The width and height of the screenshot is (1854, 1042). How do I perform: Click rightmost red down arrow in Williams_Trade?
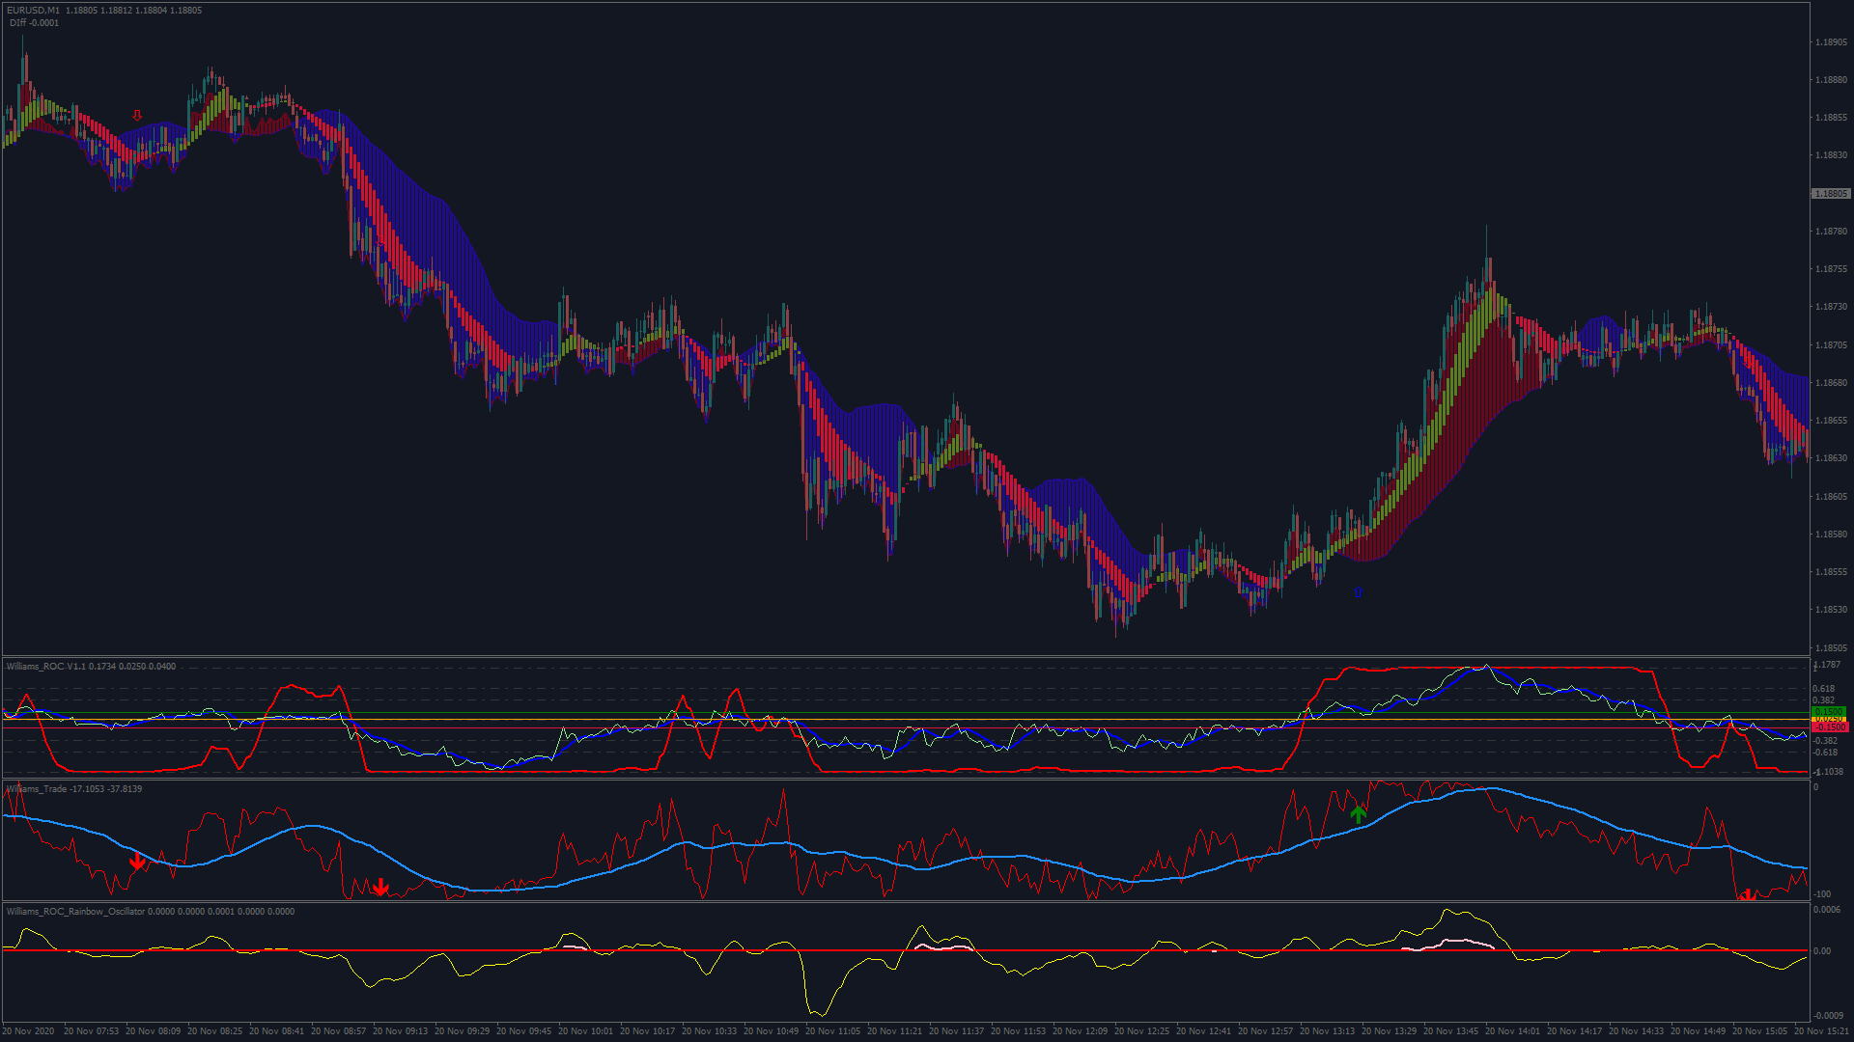pyautogui.click(x=1748, y=896)
